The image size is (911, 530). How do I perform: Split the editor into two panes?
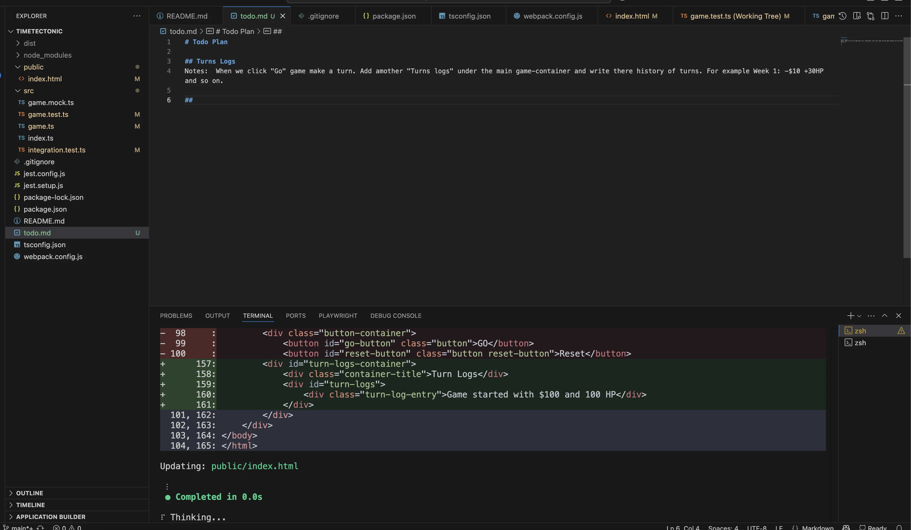885,16
